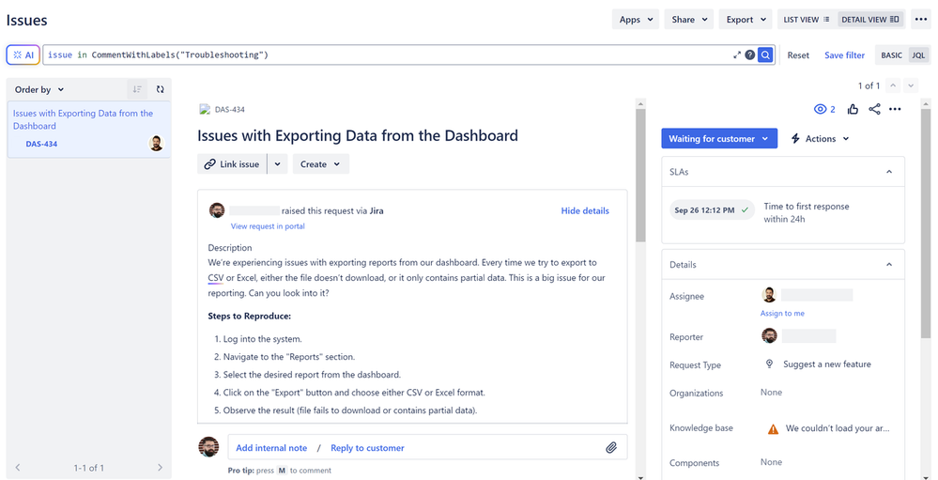Run search with magnifier icon
Viewport: 938px width, 480px height.
coord(765,55)
